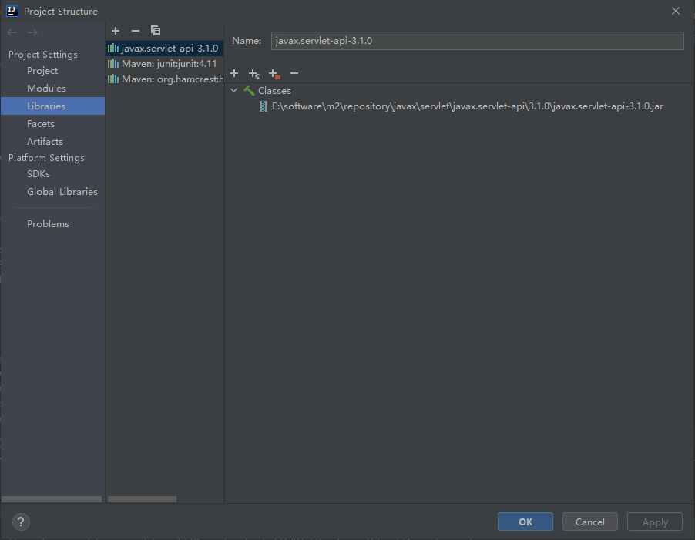Click the Exclude roots icon

click(x=274, y=74)
